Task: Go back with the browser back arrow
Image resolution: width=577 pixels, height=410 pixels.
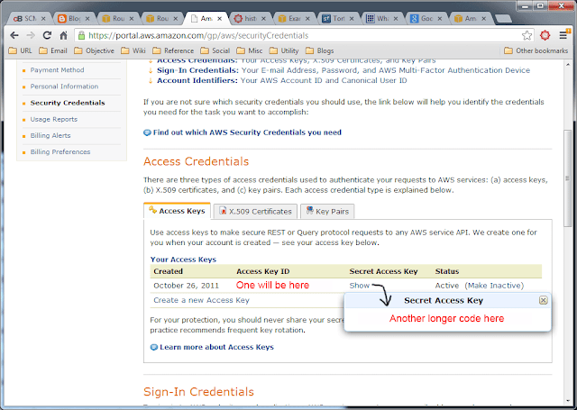Action: point(14,35)
